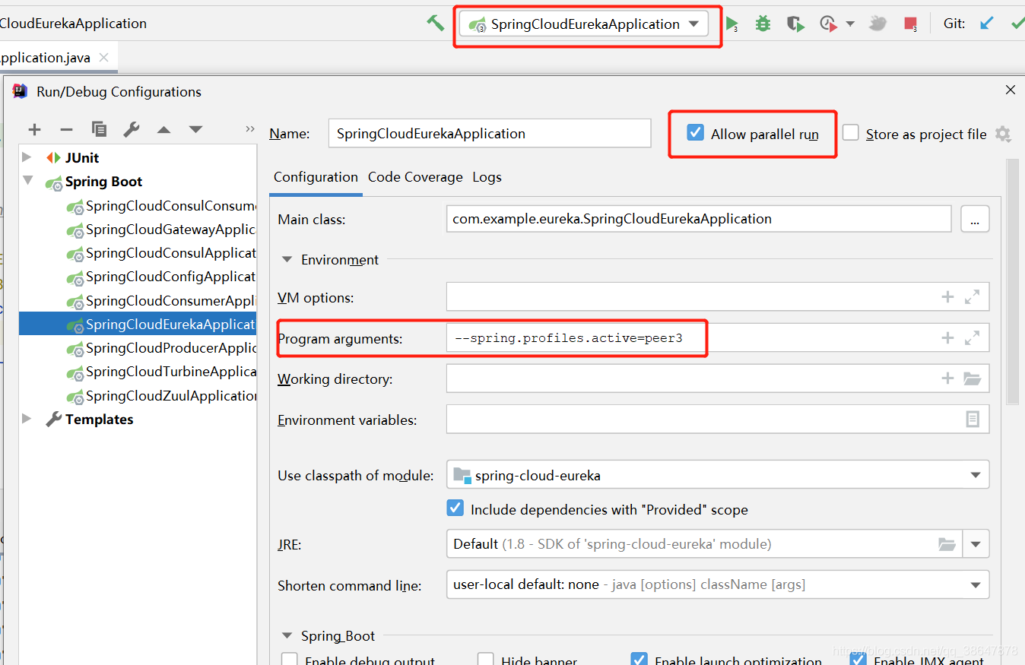The height and width of the screenshot is (665, 1025).
Task: Expand VM options field editor
Action: pyautogui.click(x=972, y=297)
